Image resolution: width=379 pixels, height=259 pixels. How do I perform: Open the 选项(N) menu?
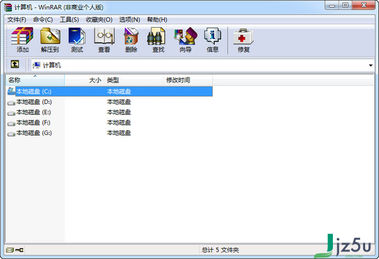(x=129, y=20)
